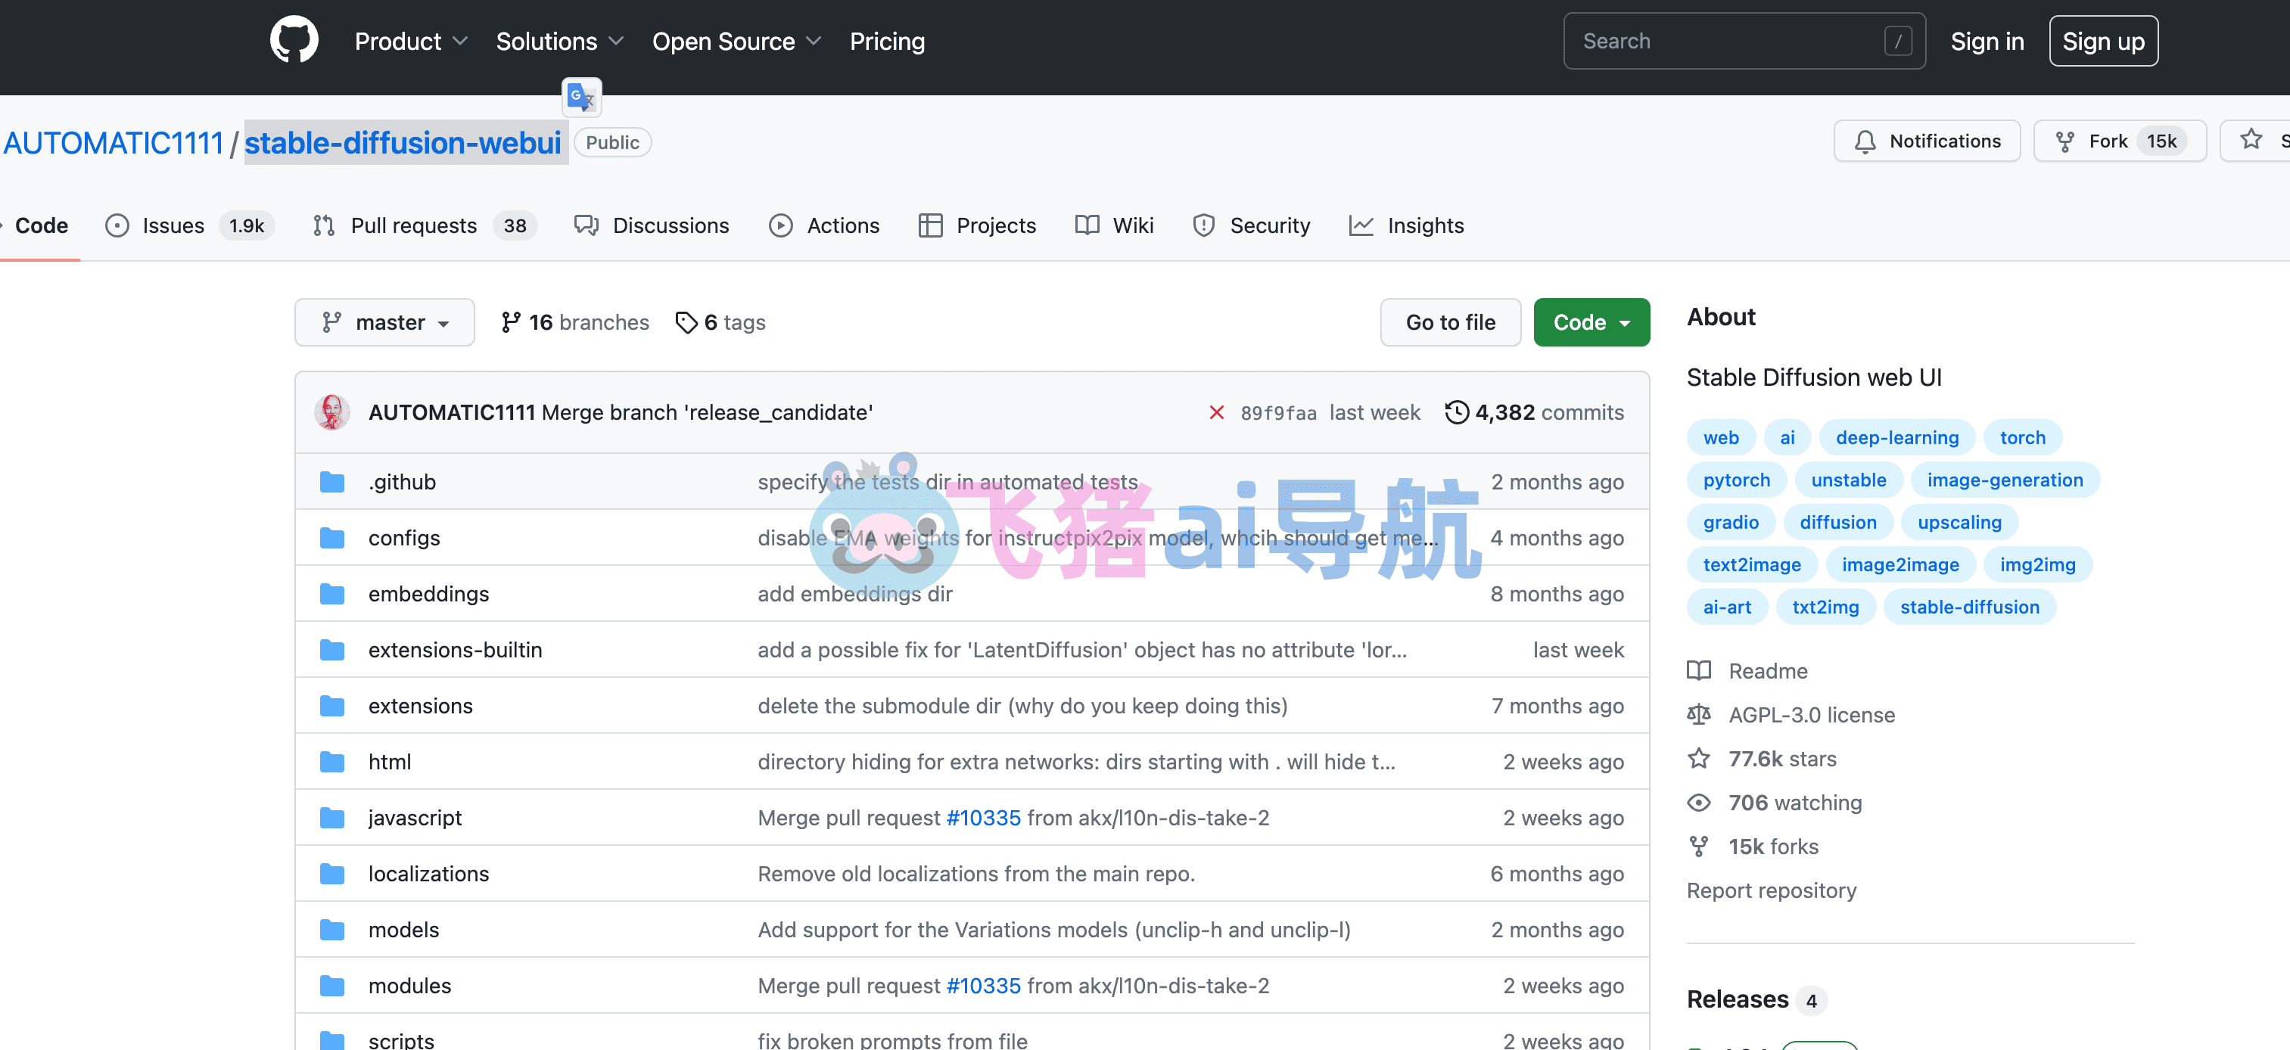Click AUTOMATIC1111 avatar in commit row

[x=331, y=412]
